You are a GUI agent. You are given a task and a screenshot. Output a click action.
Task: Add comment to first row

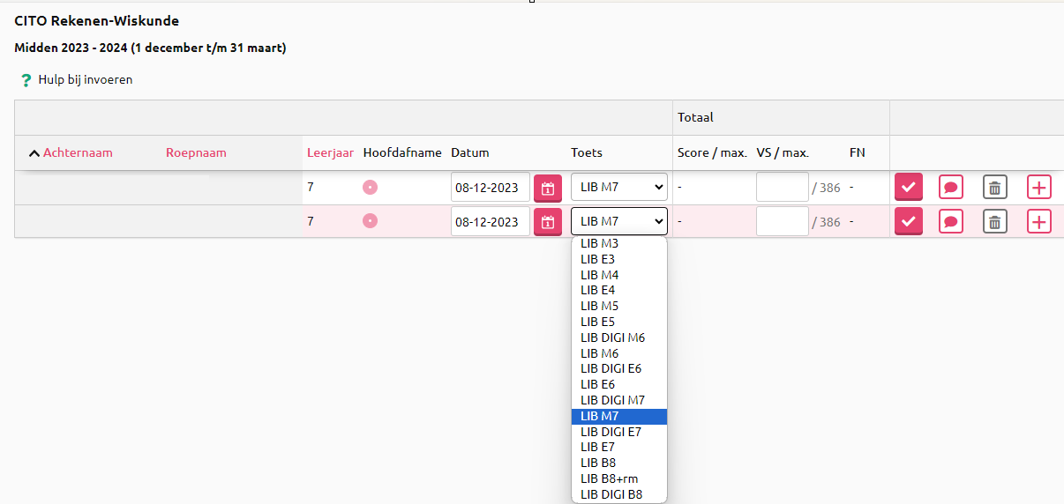click(x=951, y=187)
